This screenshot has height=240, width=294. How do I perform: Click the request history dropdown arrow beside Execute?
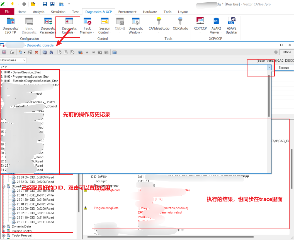269,68
